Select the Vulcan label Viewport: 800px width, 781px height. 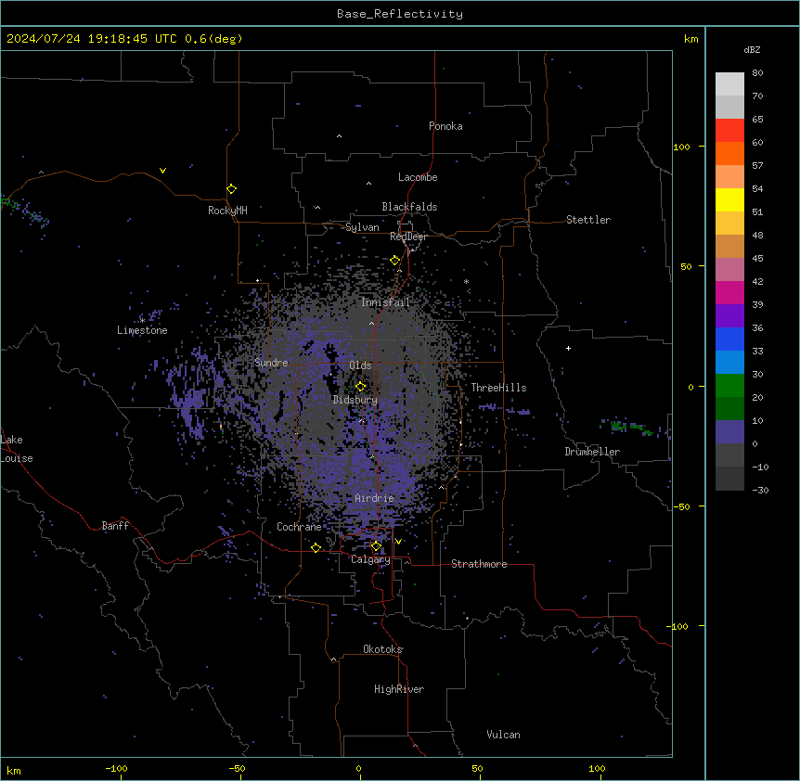(504, 735)
